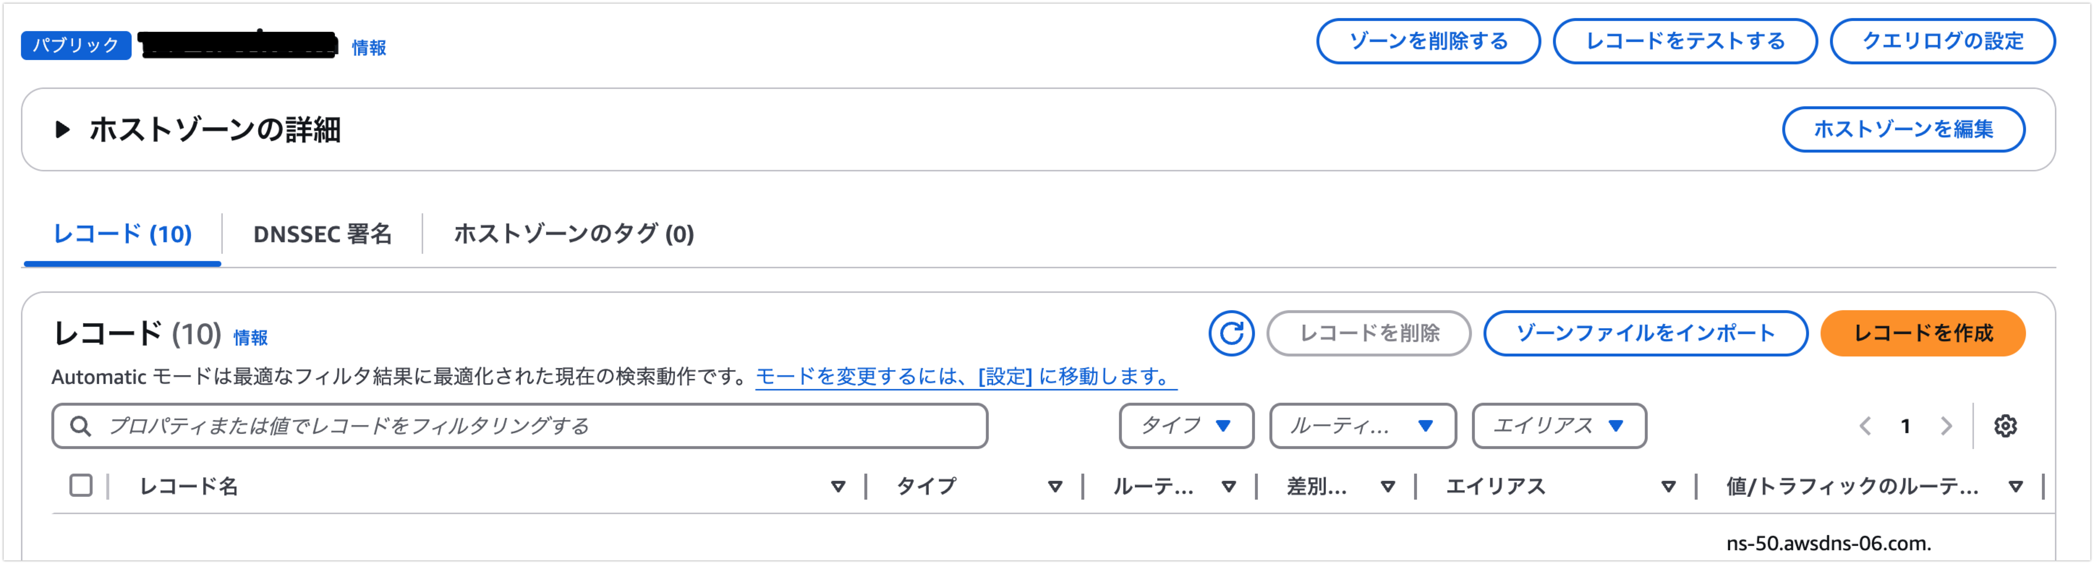Image resolution: width=2094 pixels, height=564 pixels.
Task: Open the table preferences gear icon
Action: pos(2005,426)
